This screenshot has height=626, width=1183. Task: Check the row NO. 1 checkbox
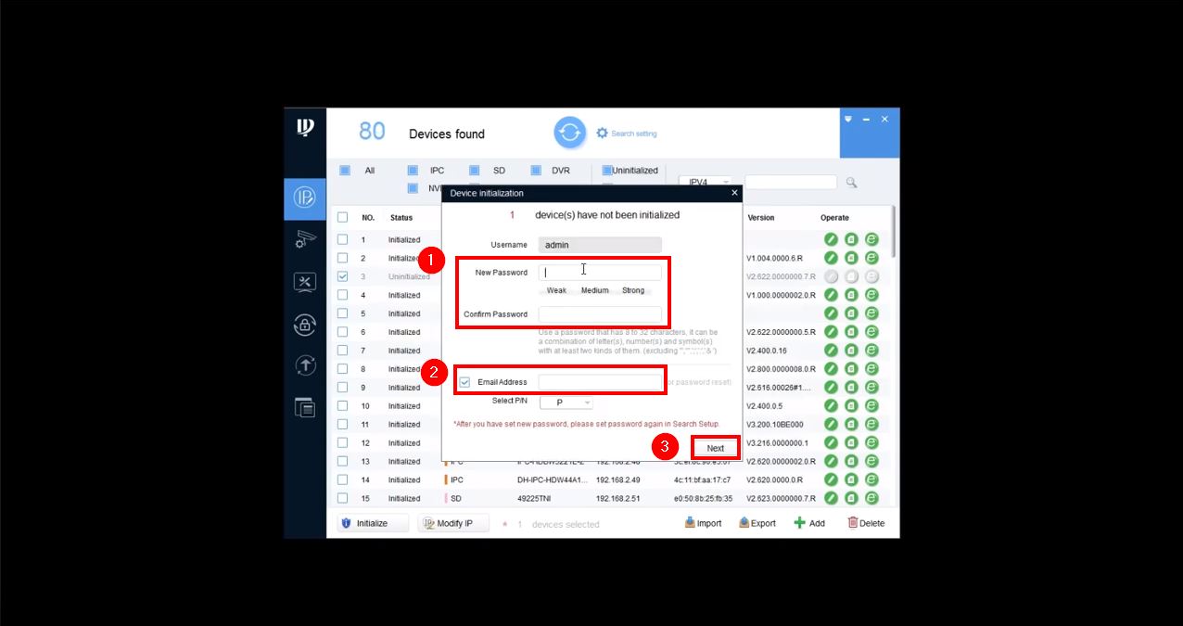coord(342,239)
